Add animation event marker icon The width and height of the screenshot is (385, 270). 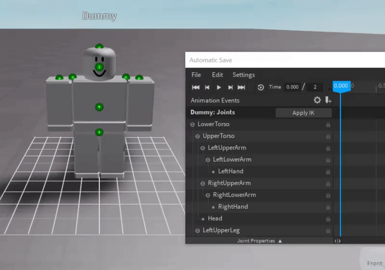click(x=328, y=100)
